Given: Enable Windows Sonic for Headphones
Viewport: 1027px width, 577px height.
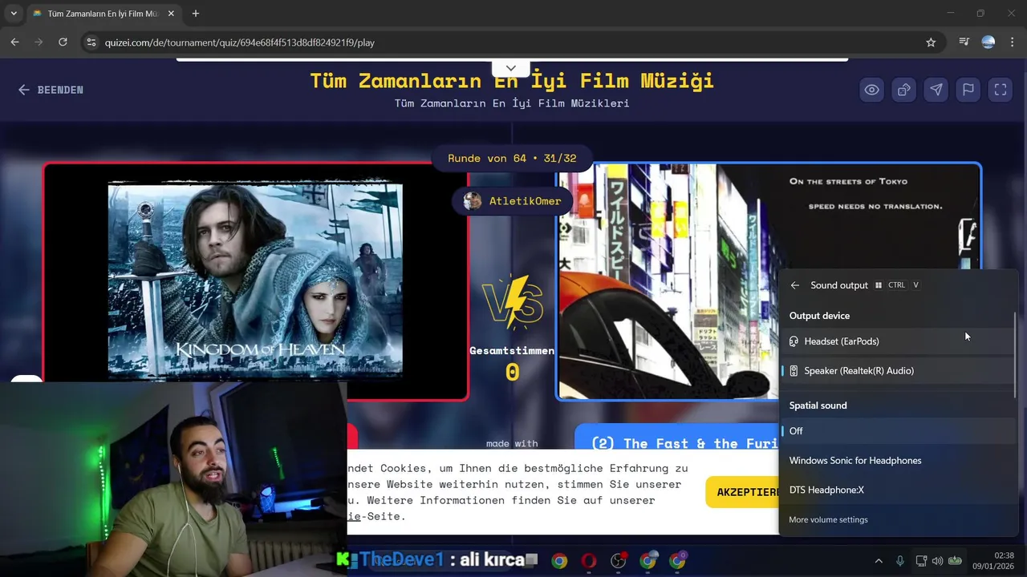Looking at the screenshot, I should click(x=899, y=461).
